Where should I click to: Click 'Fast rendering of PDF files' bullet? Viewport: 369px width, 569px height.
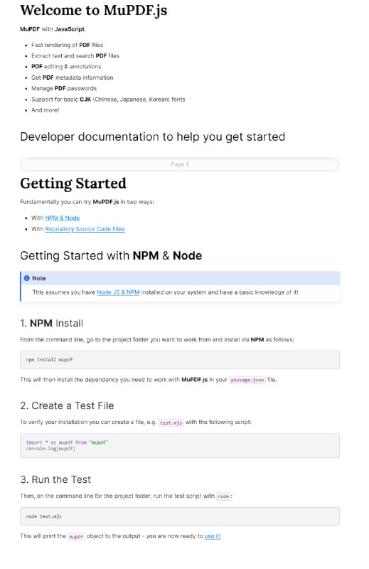coord(67,45)
